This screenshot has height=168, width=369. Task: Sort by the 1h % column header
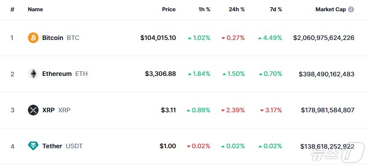click(204, 9)
